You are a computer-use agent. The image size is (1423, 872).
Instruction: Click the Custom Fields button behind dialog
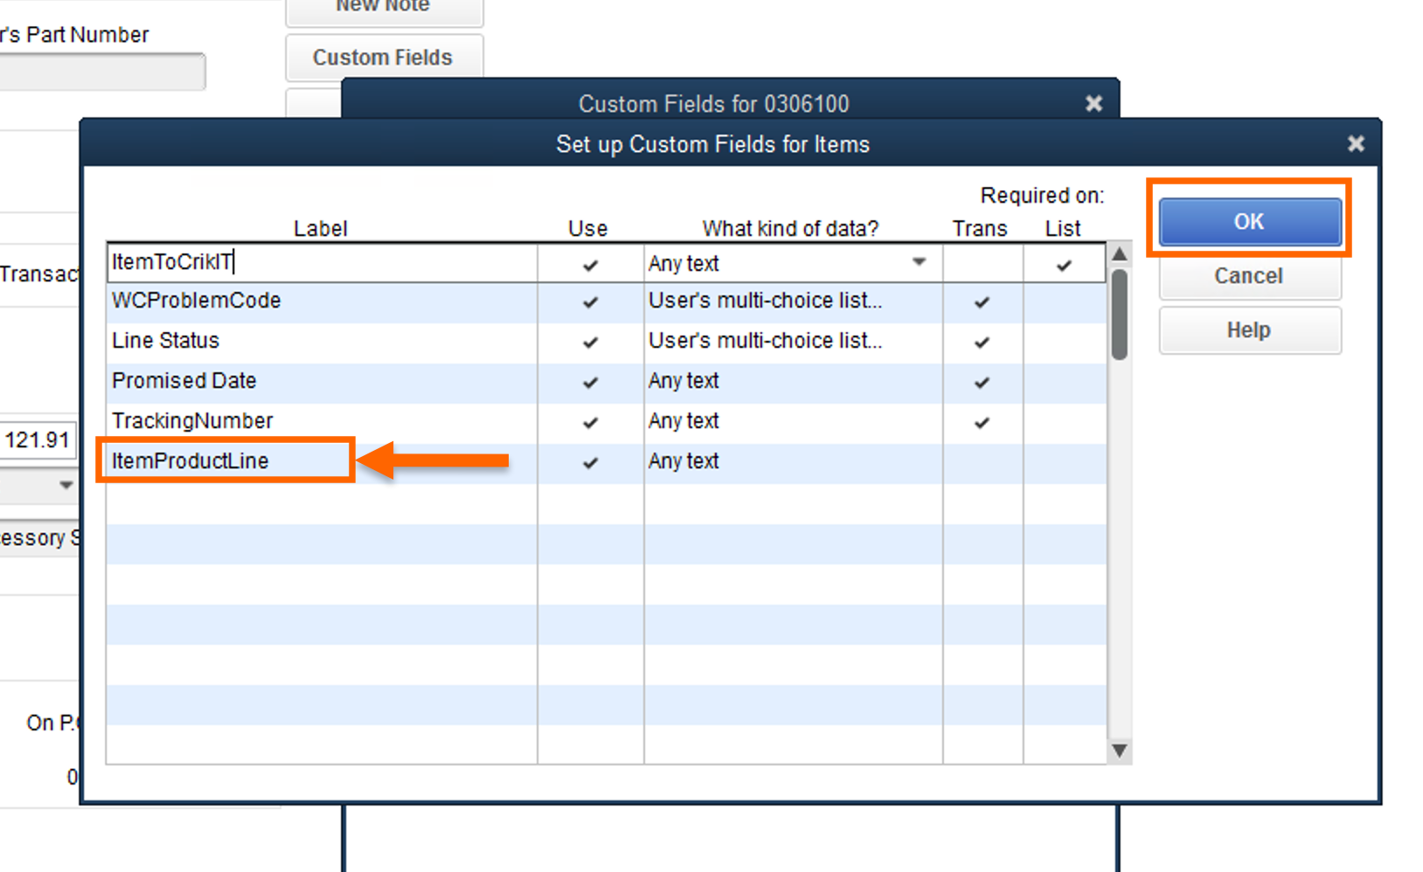(383, 58)
